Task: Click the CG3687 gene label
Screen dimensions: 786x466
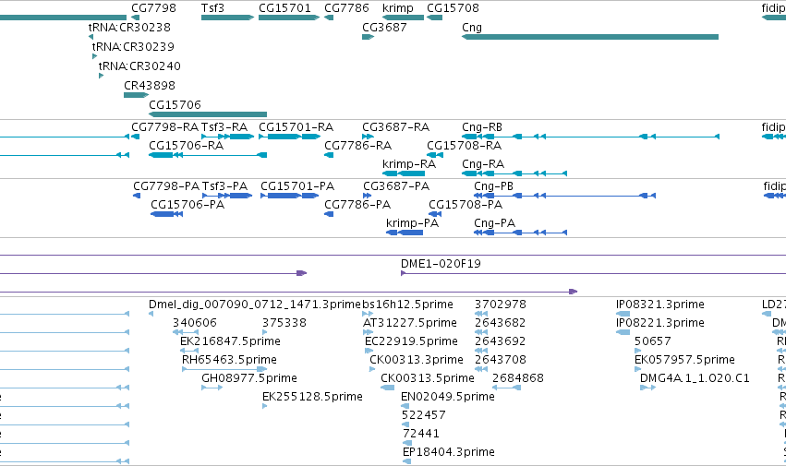Action: (x=384, y=27)
